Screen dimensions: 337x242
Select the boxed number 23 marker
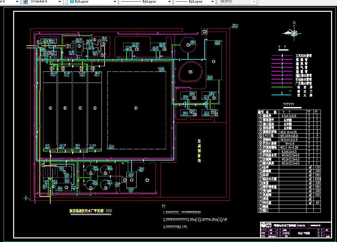205,32
